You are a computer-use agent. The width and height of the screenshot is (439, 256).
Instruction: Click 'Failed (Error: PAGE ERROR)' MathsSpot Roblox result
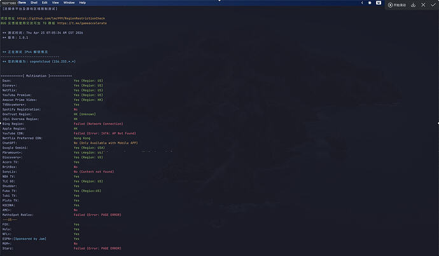coord(98,215)
